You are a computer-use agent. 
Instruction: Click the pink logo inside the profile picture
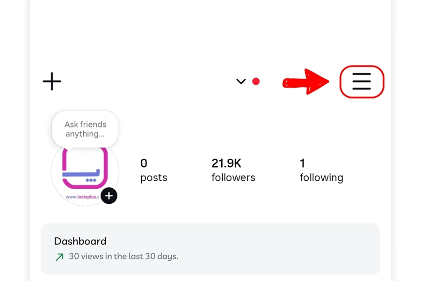87,169
